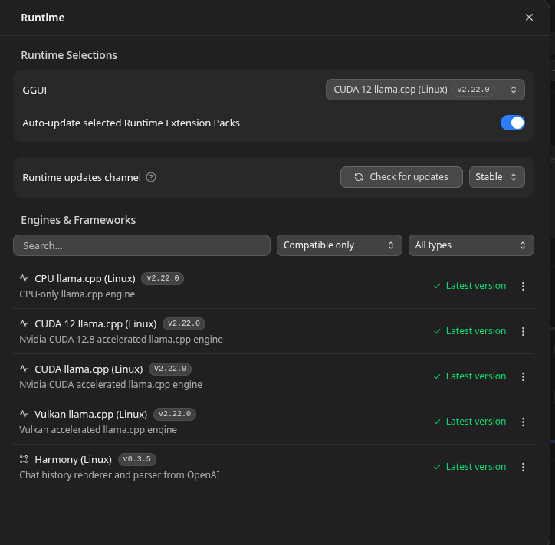Click help icon beside Runtime updates channel

(x=151, y=177)
